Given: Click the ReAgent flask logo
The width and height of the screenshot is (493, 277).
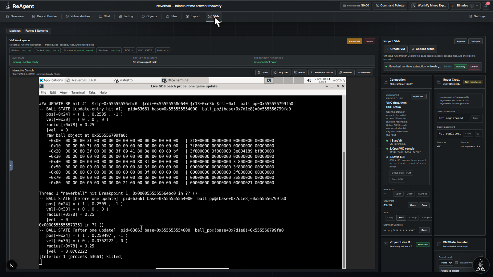Looking at the screenshot, I should [8, 6].
